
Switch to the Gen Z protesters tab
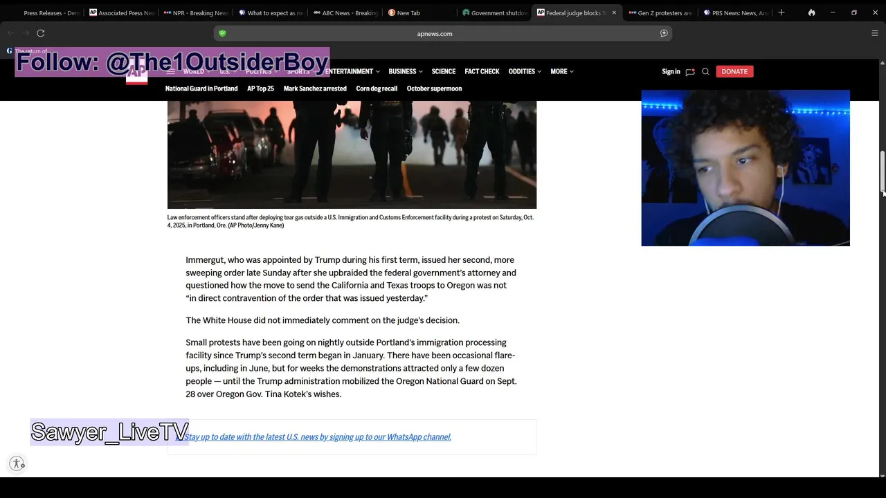[660, 12]
